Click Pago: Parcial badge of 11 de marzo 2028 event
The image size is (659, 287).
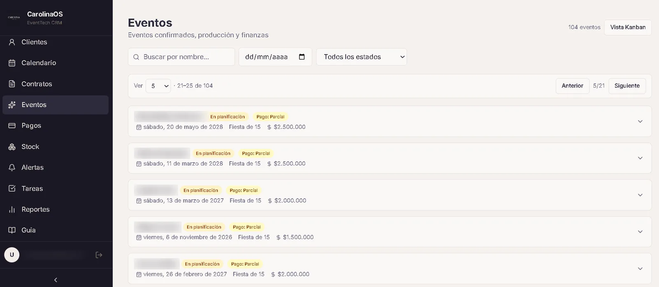tap(256, 154)
